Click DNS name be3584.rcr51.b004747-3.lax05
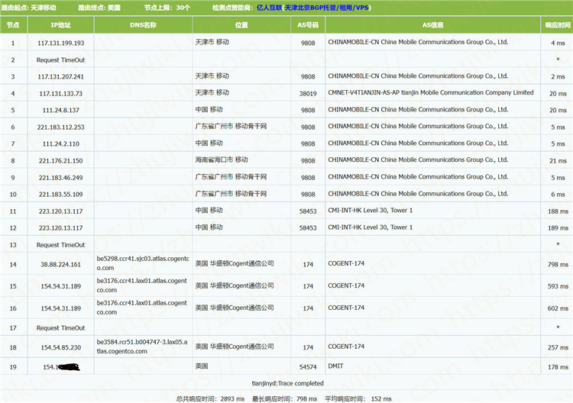The image size is (573, 403). click(x=142, y=347)
